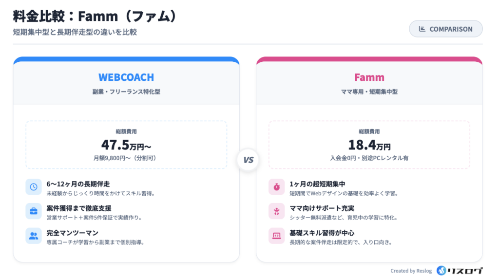Viewport: 499px width, 277px height.
Task: Click the 47.5万円〜 price box
Action: point(126,145)
